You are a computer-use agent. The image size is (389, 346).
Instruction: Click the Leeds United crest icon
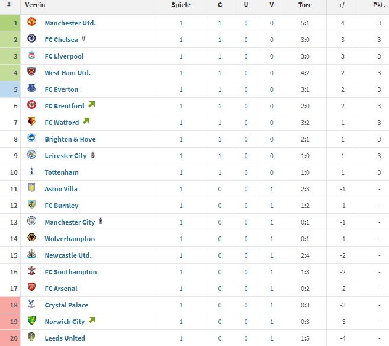coord(31,337)
